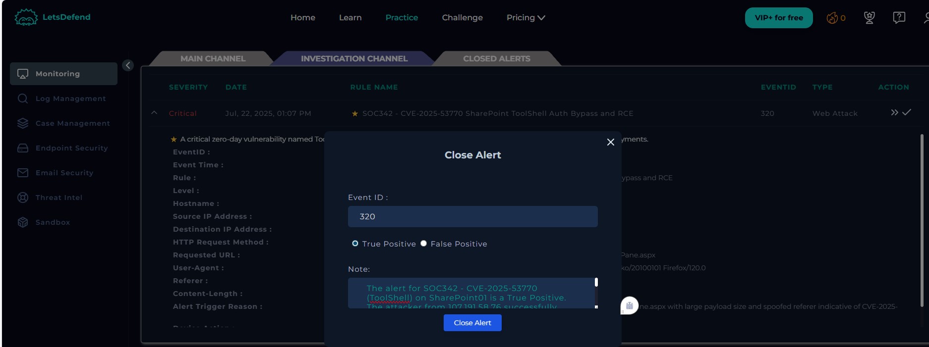Click the Critical severity label
Screen dimensions: 929x347
(x=182, y=113)
